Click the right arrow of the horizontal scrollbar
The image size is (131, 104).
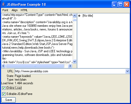(70, 66)
